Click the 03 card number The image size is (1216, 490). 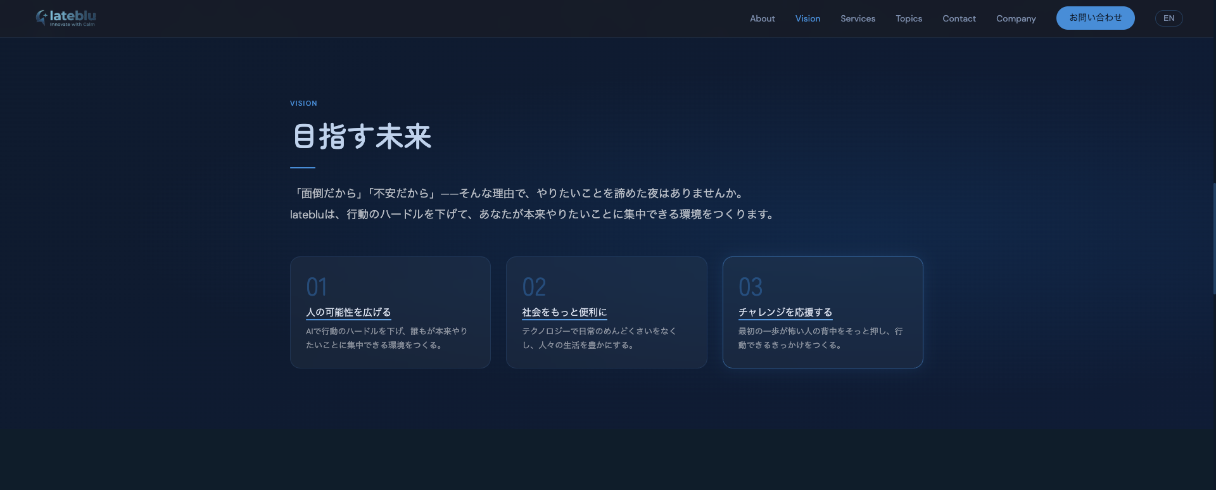click(x=750, y=287)
